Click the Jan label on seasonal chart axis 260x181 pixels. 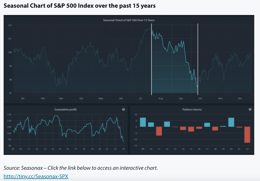click(23, 99)
